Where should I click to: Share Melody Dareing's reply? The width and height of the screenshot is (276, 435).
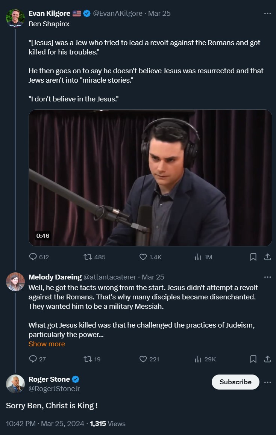267,359
